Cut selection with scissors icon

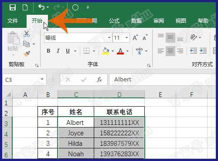[x=27, y=34]
